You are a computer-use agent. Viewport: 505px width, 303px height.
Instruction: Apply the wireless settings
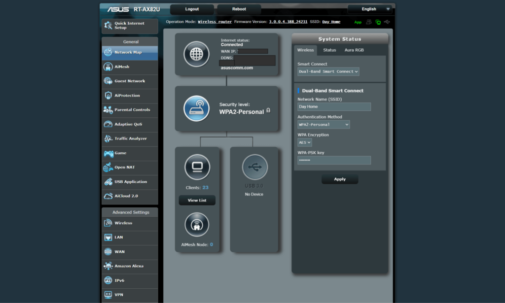tap(339, 178)
